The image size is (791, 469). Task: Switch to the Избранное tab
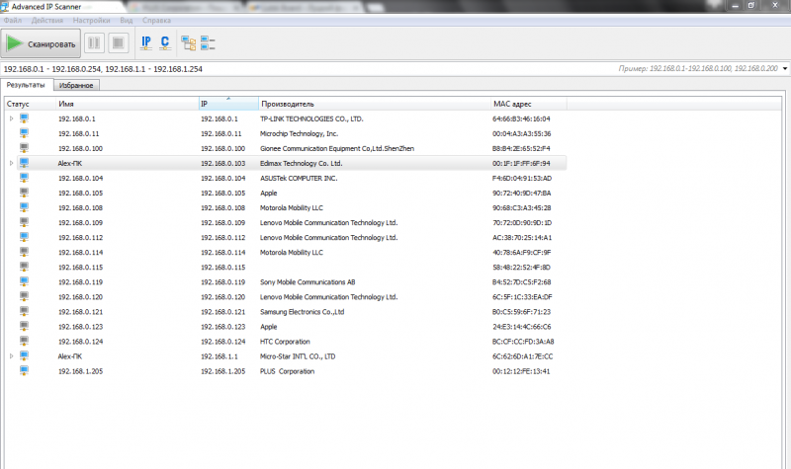tap(75, 86)
